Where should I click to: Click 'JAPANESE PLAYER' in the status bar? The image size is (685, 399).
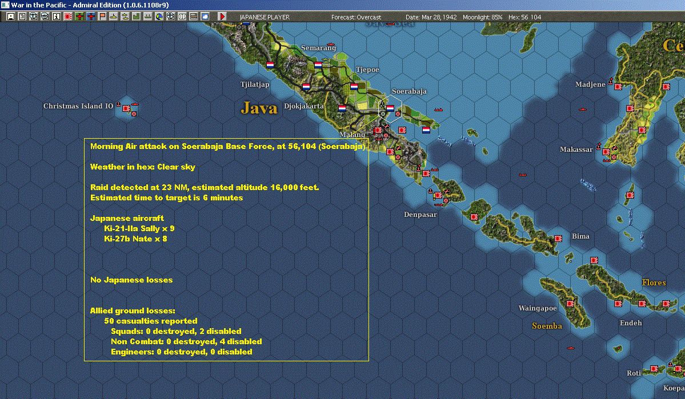[x=265, y=17]
